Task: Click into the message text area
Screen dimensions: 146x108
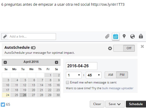Action: 73,16
